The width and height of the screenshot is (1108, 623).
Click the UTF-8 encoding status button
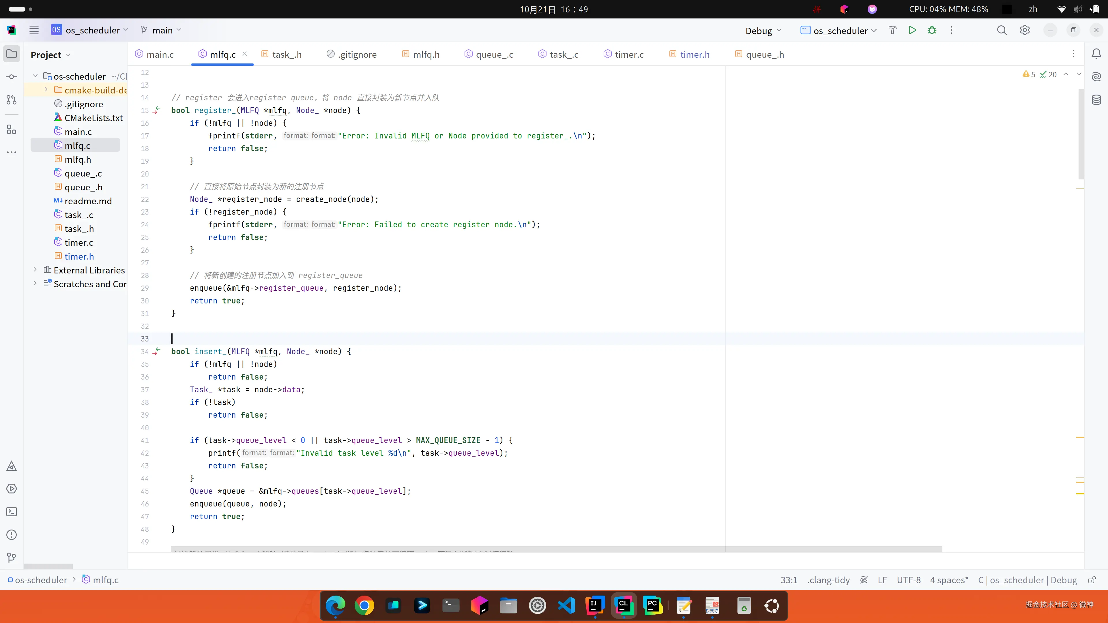(908, 580)
